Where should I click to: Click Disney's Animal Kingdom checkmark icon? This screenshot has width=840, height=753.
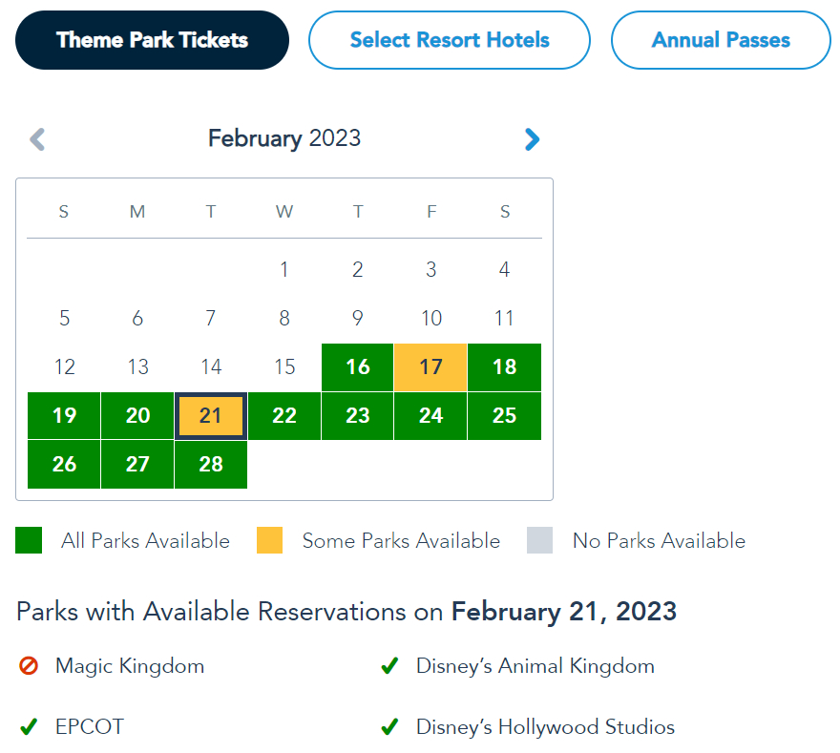click(x=389, y=666)
